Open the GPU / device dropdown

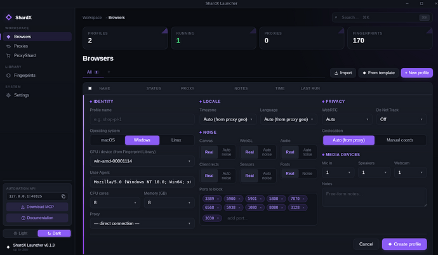coord(142,161)
